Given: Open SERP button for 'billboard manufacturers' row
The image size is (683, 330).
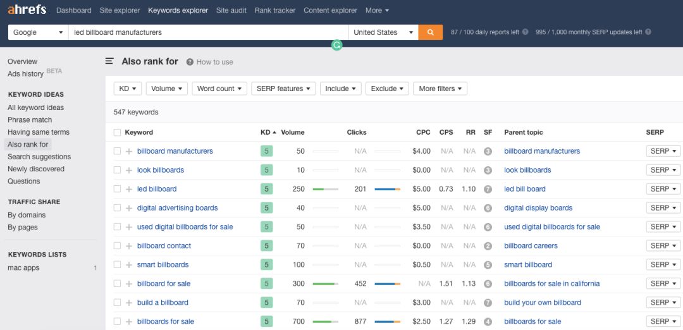Looking at the screenshot, I should (663, 151).
